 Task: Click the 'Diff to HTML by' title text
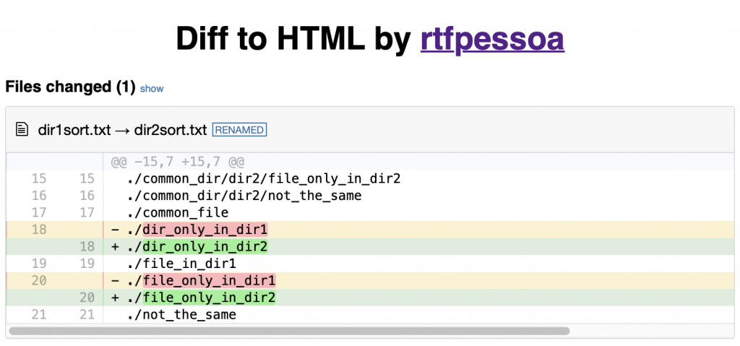point(293,39)
